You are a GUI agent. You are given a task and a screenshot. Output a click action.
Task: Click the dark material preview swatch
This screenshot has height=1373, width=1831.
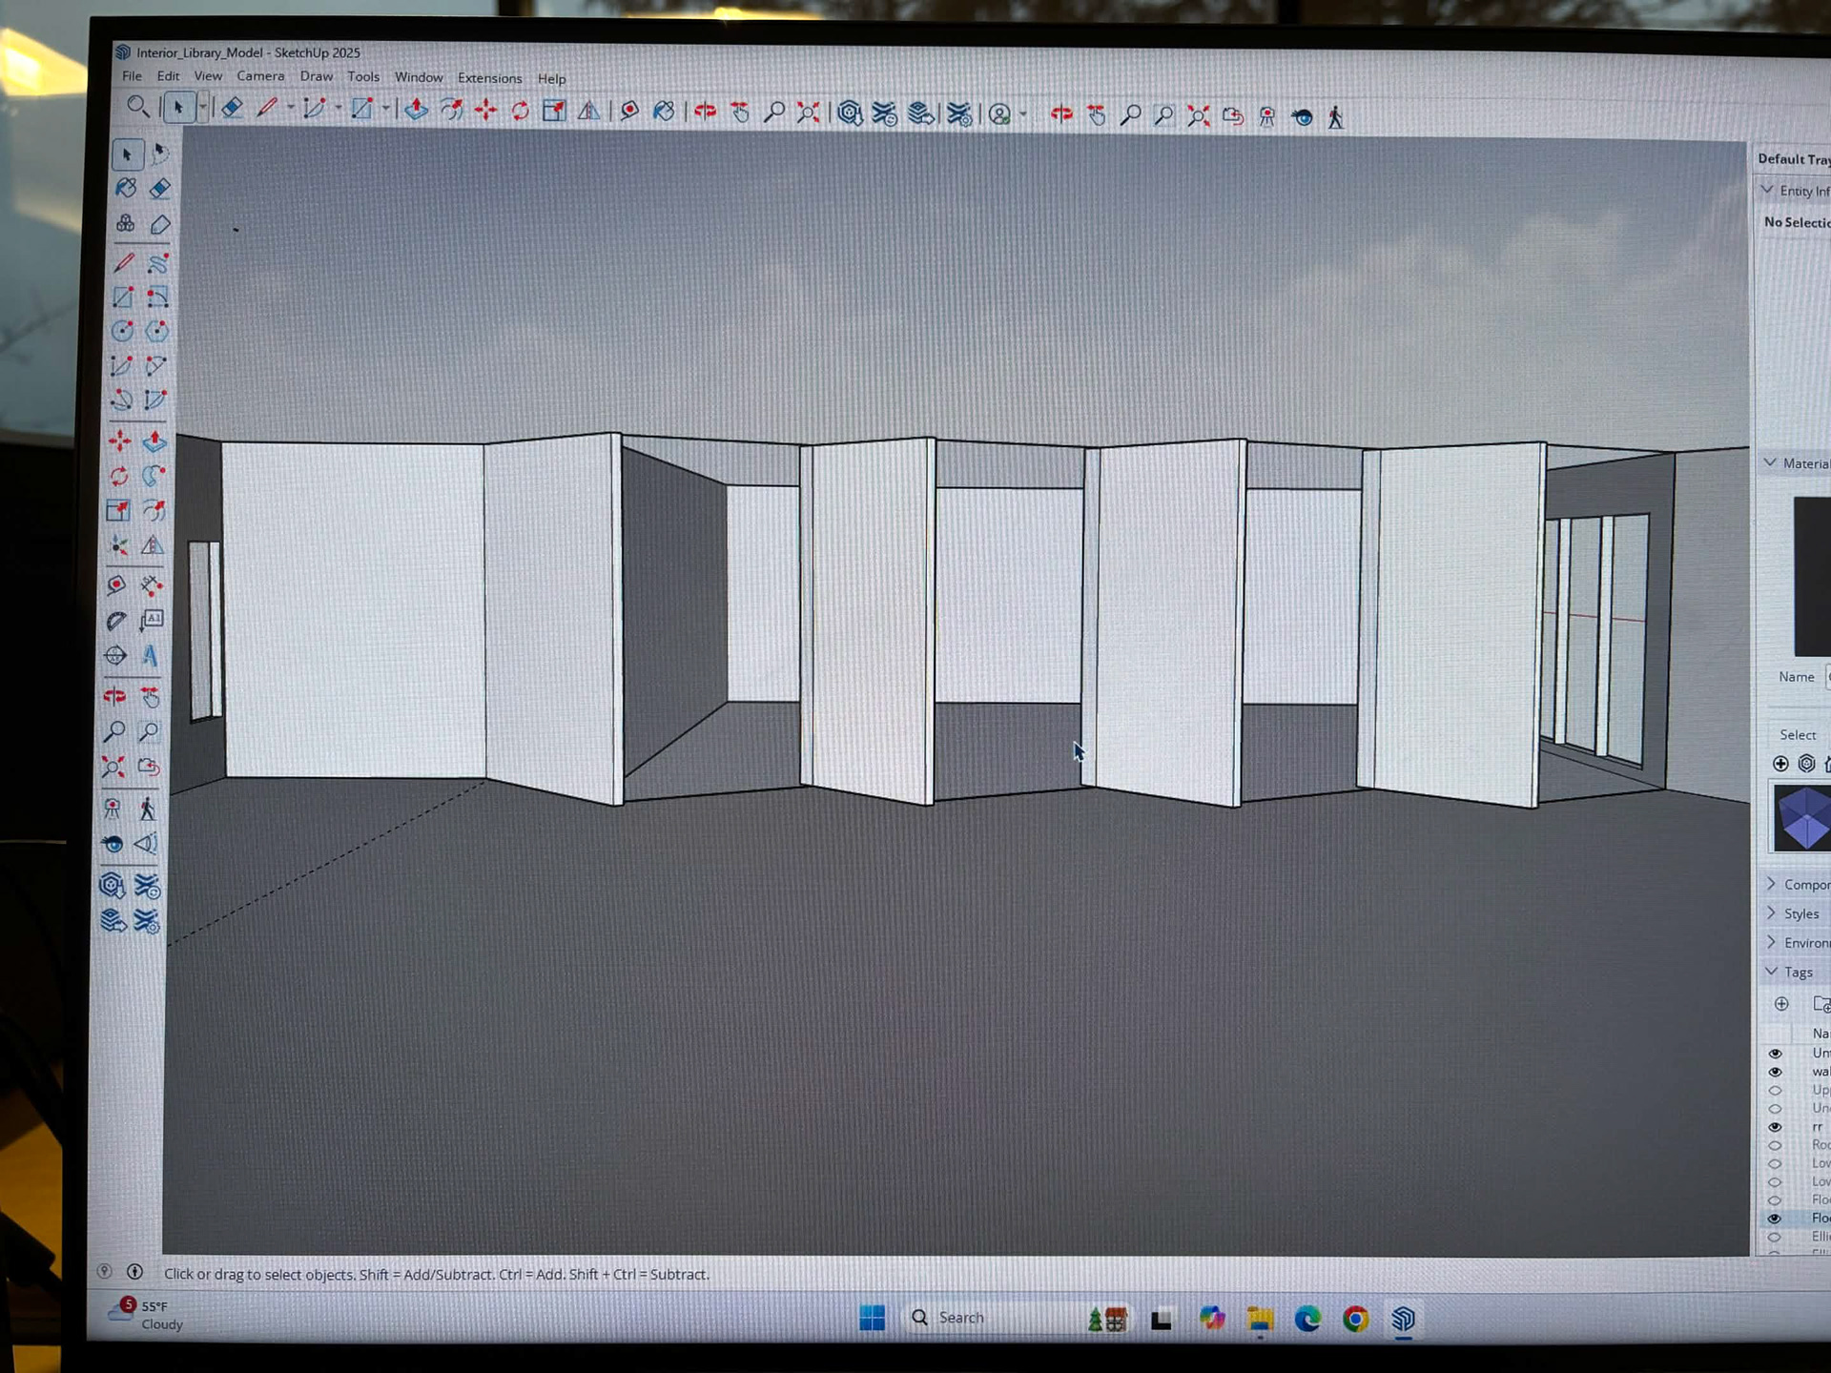coord(1811,575)
